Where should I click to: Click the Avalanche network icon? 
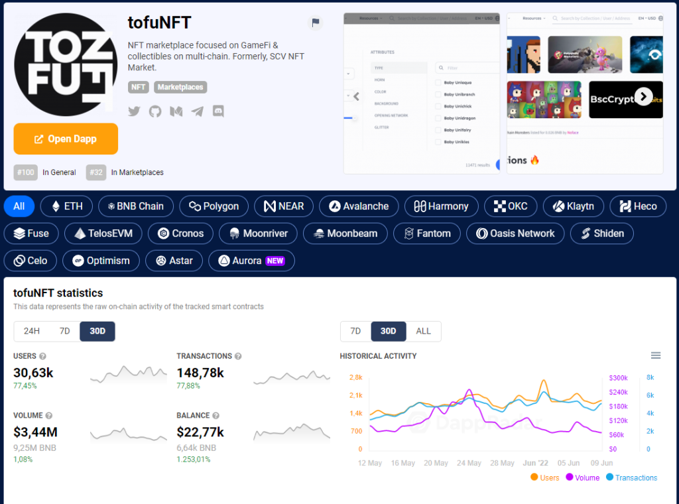pos(334,206)
